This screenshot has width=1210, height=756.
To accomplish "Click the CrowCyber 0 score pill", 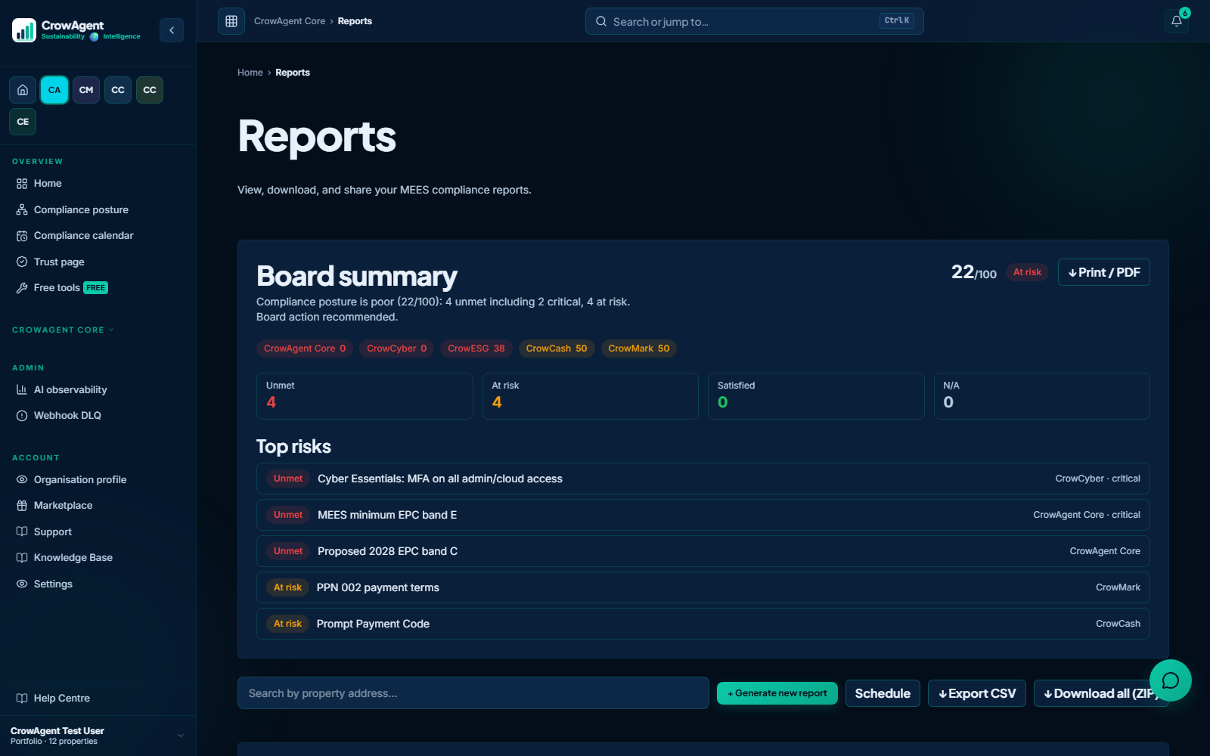I will point(396,349).
